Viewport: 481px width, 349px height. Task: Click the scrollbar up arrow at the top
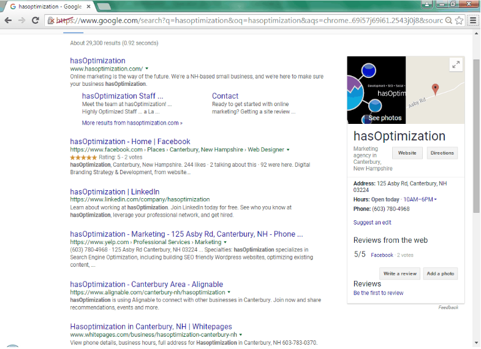click(x=476, y=33)
